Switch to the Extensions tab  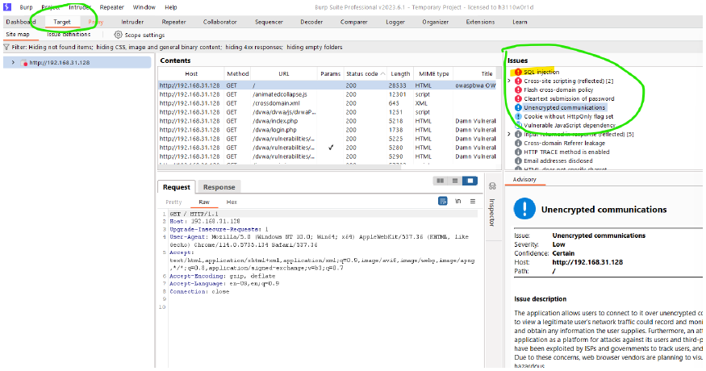[x=480, y=22]
